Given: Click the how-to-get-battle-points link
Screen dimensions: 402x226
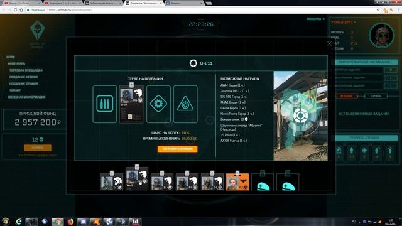Looking at the screenshot, I should point(38,155).
